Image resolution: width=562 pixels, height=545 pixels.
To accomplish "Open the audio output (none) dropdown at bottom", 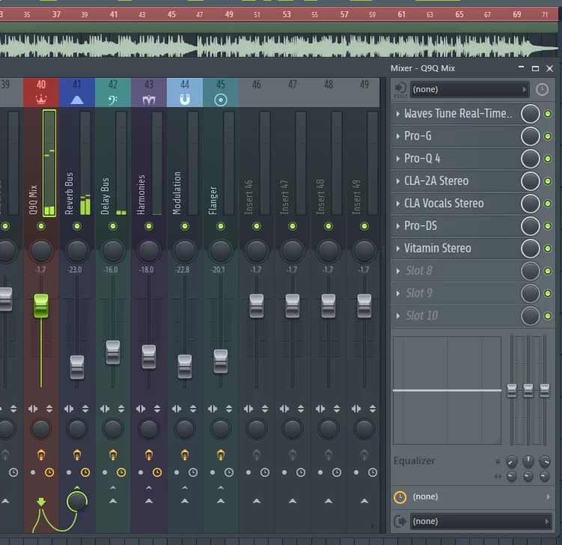I will coord(479,521).
